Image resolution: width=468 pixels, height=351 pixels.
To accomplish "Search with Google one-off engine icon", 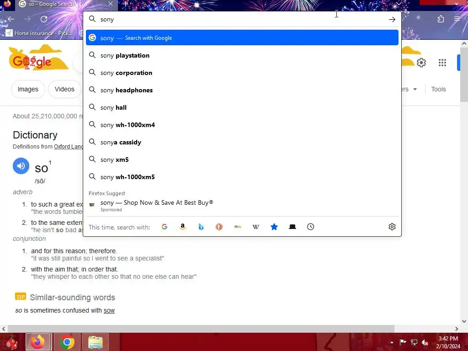I will click(x=165, y=227).
